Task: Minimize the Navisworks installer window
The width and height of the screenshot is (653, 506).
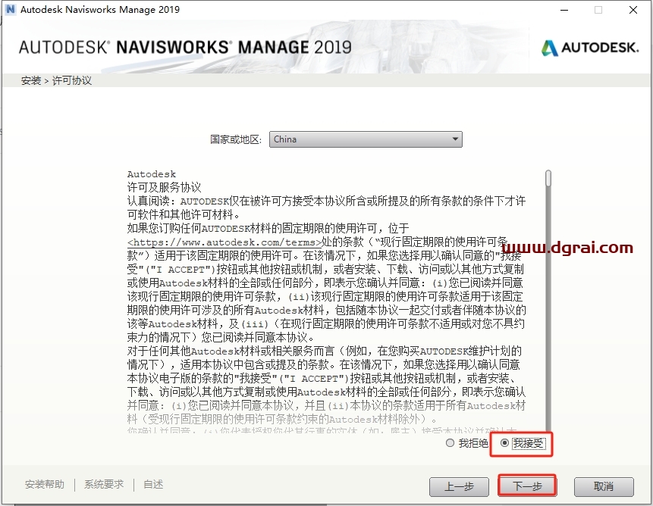Action: pos(564,10)
